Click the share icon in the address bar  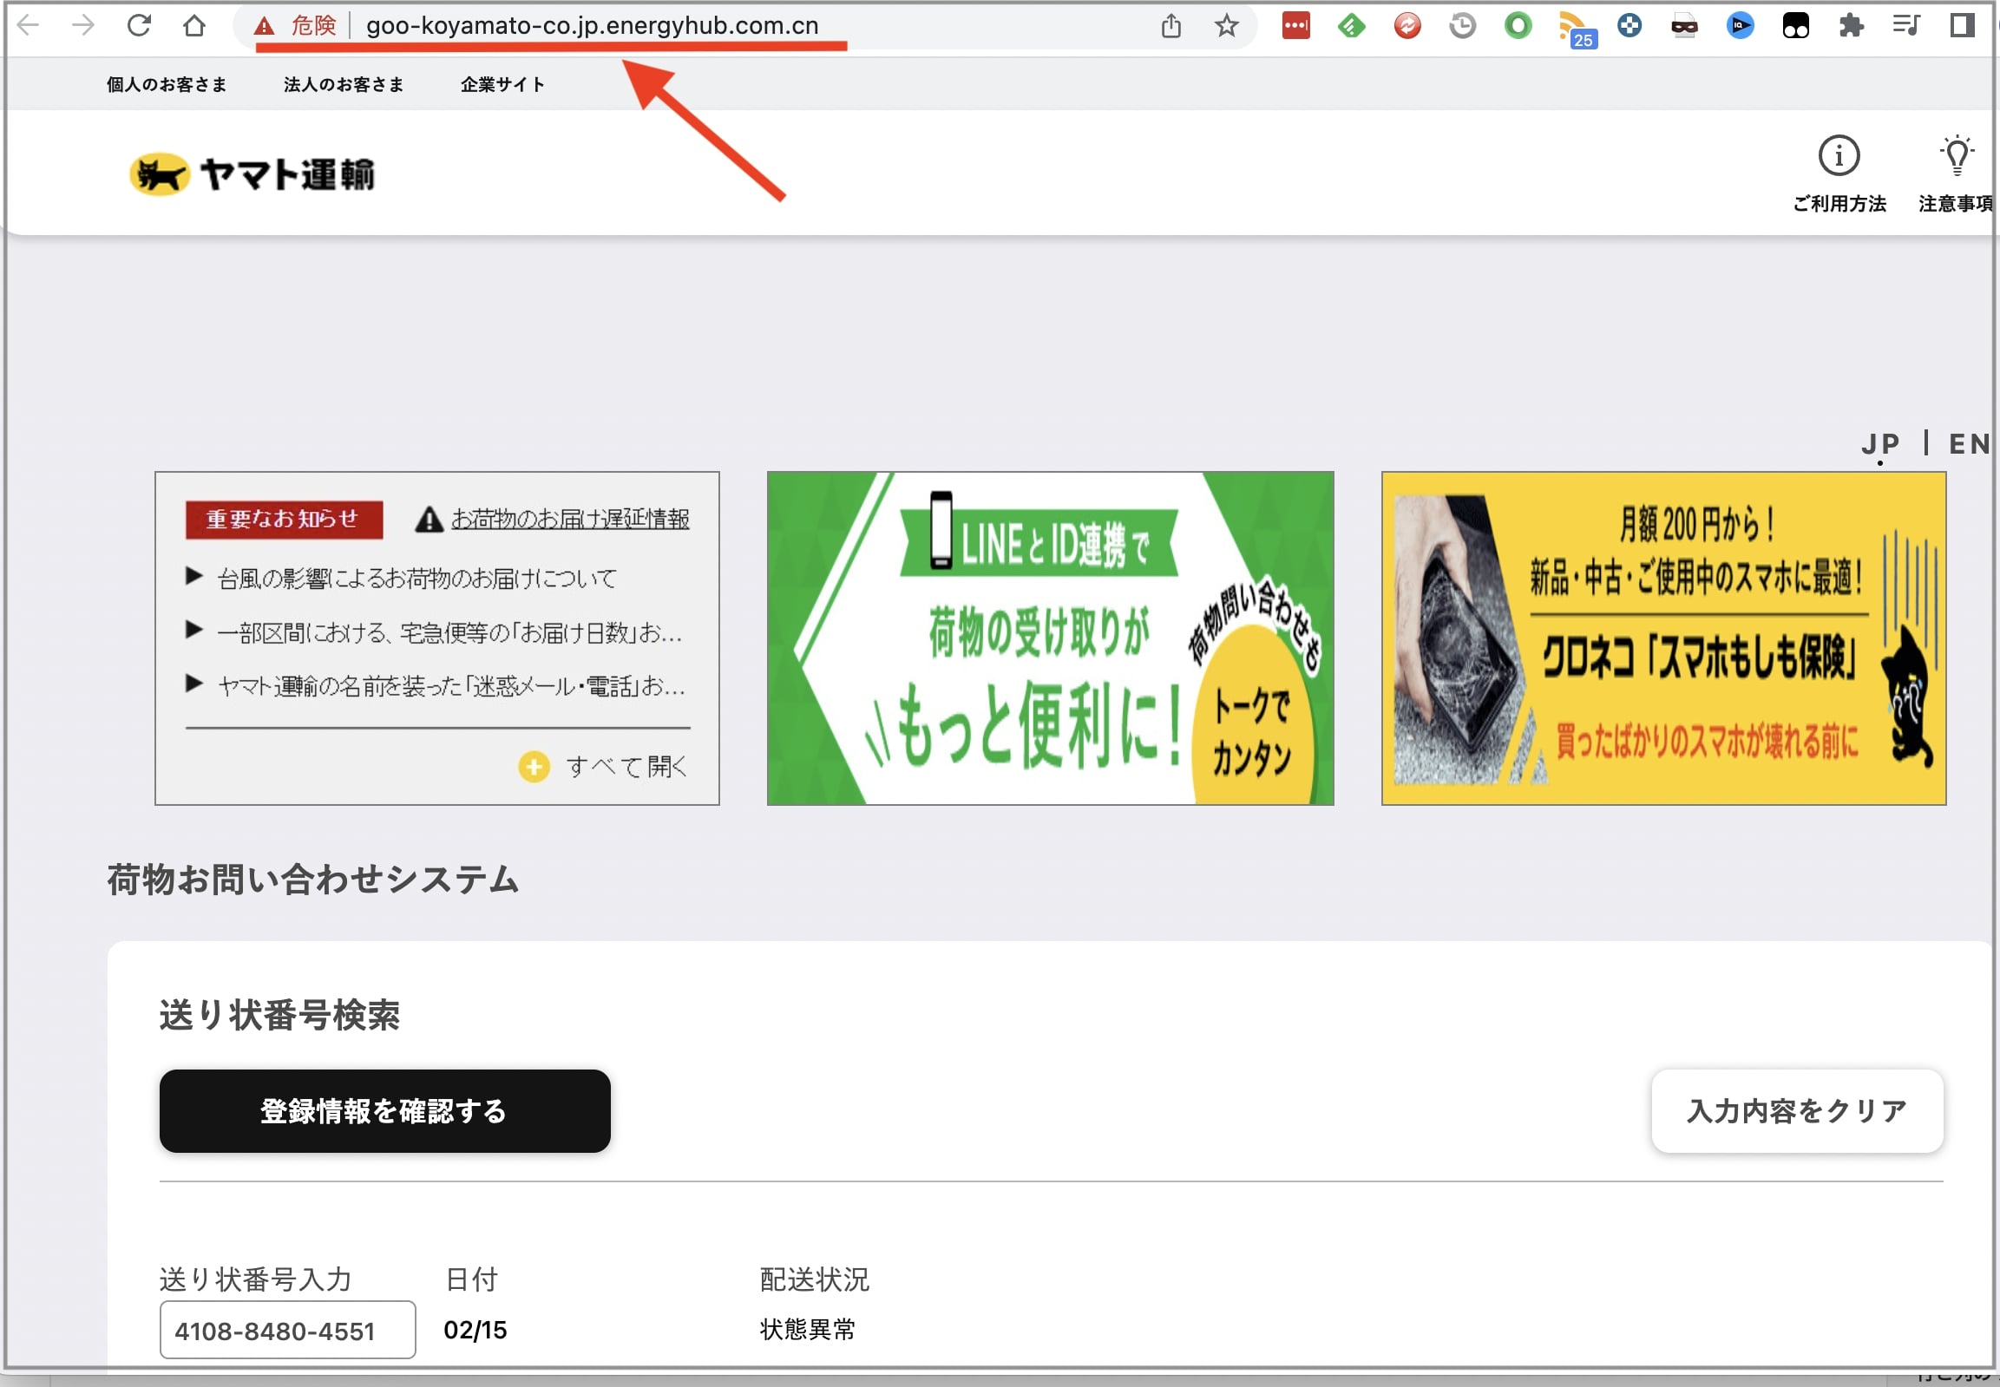click(1170, 26)
